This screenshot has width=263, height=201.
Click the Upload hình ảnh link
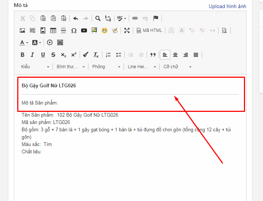coord(227,6)
